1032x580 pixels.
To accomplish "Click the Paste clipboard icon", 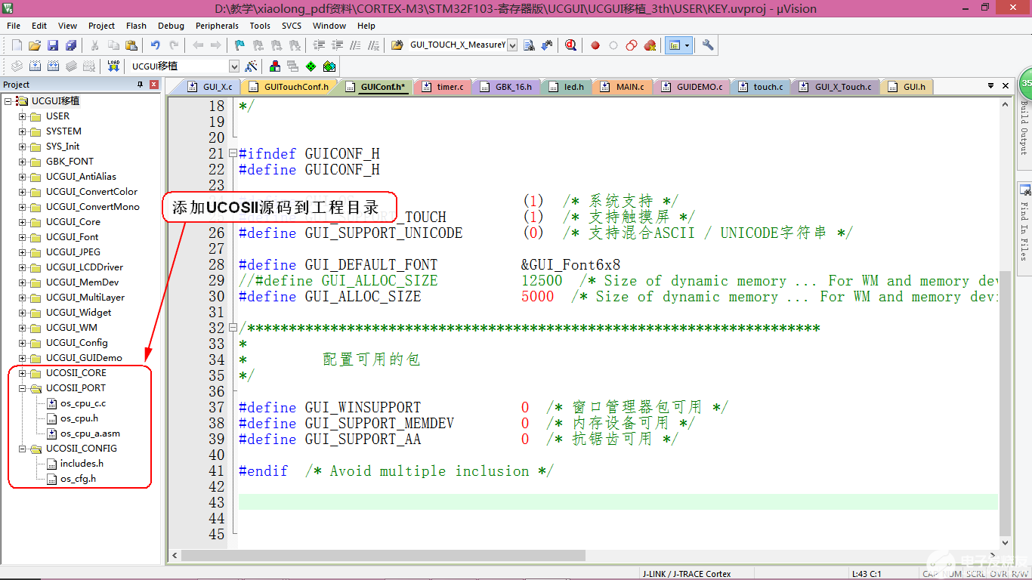I will (131, 45).
